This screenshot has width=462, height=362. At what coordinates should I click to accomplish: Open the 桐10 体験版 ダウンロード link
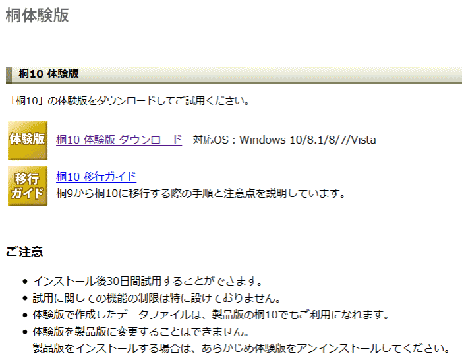click(119, 140)
